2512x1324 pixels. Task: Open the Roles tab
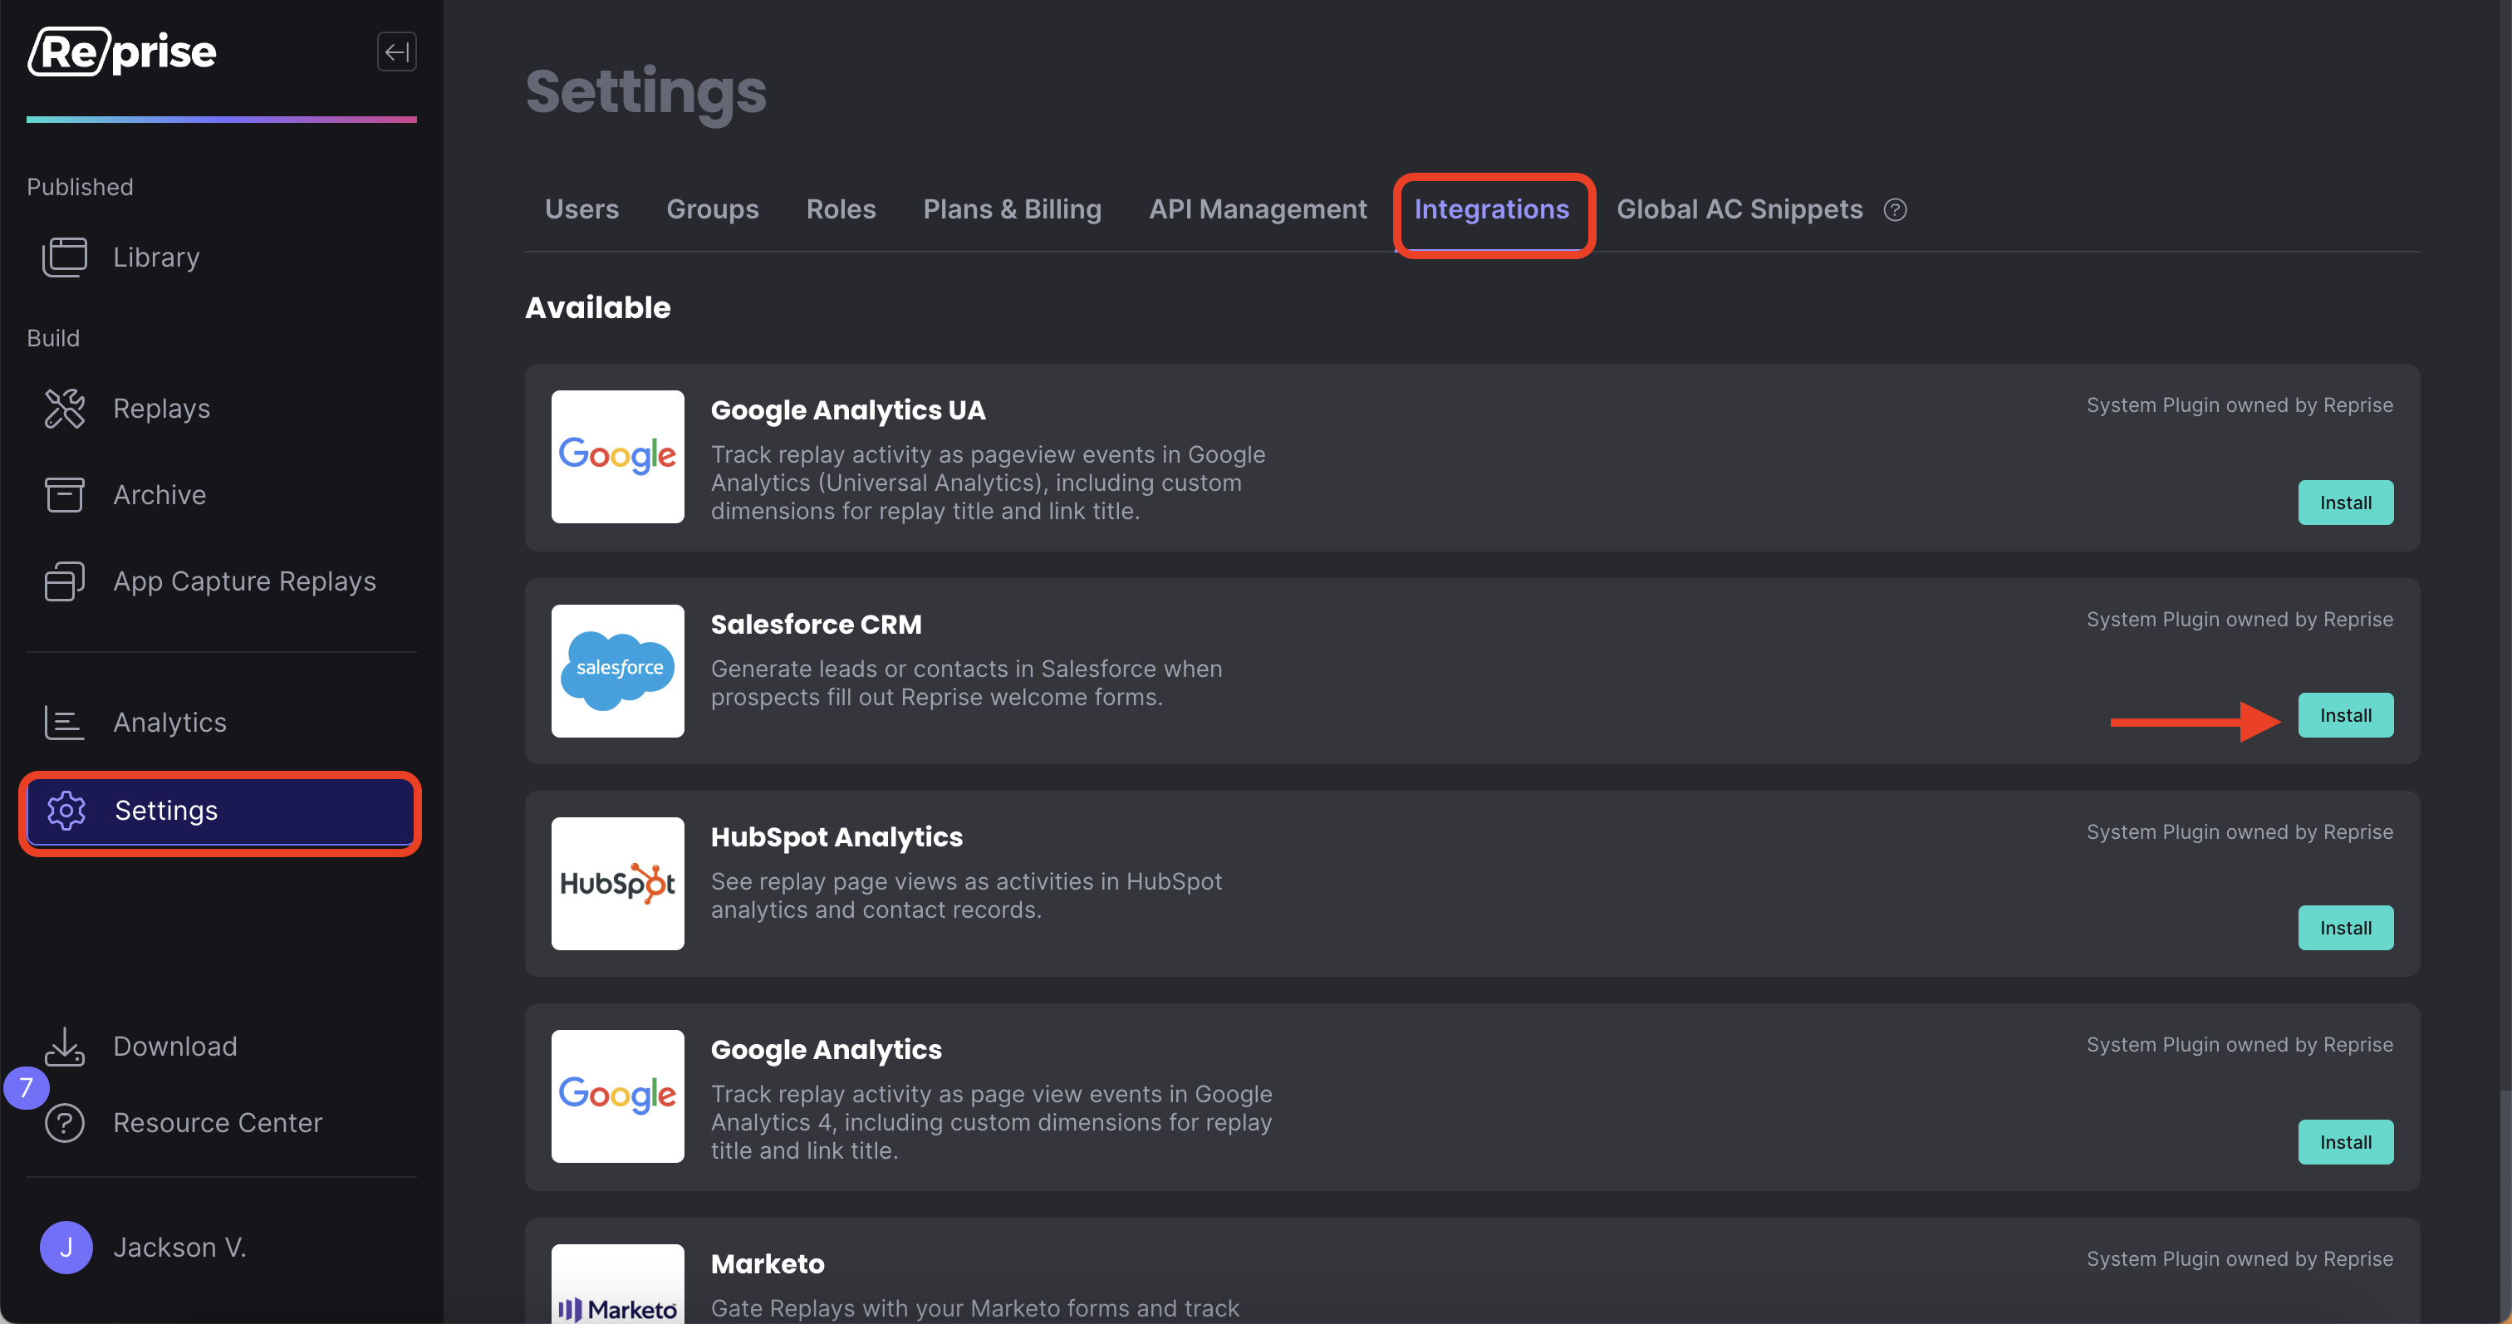(x=841, y=209)
